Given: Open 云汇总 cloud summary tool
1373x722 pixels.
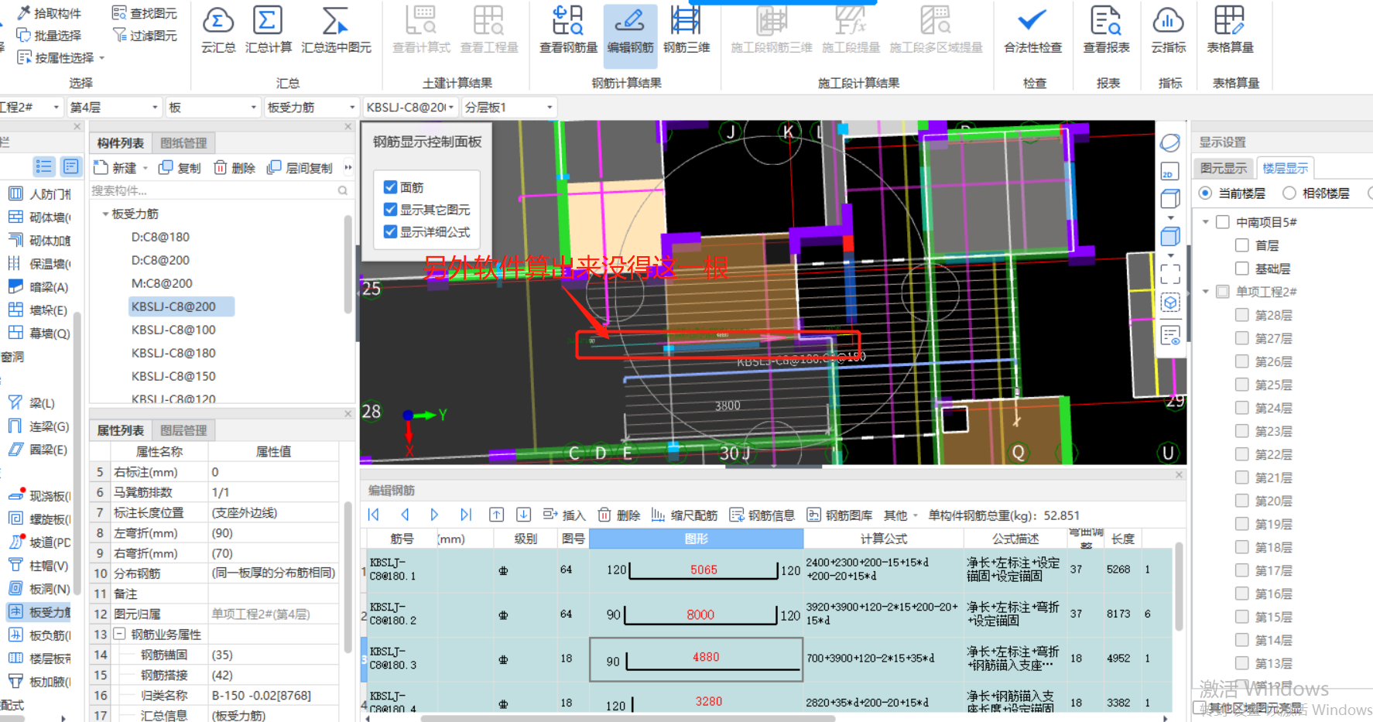Looking at the screenshot, I should 218,30.
